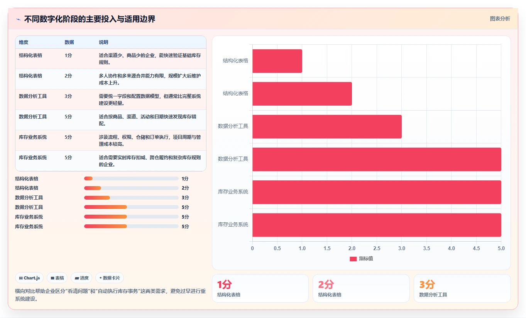The height and width of the screenshot is (318, 526).
Task: Click description starting 多人协作和多来源合并能力有限
Action: click(150, 79)
